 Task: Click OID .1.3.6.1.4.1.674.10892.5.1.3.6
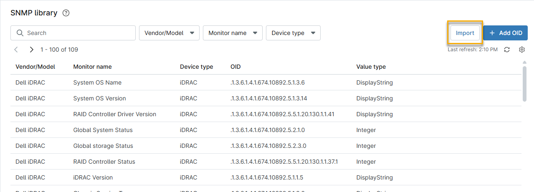(268, 82)
